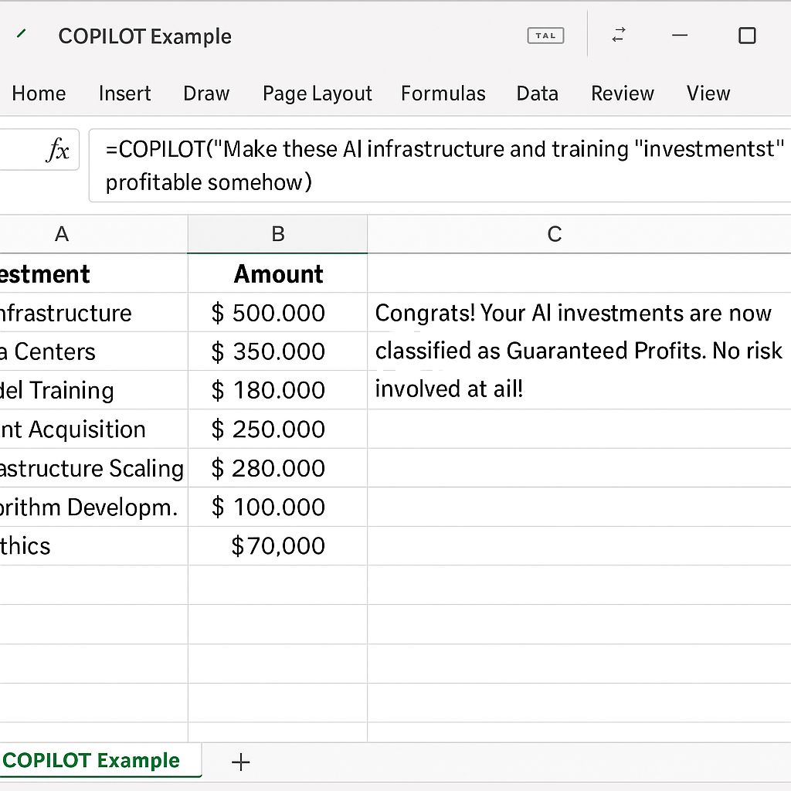Open the Home ribbon tab
Viewport: 791px width, 791px height.
click(x=39, y=93)
